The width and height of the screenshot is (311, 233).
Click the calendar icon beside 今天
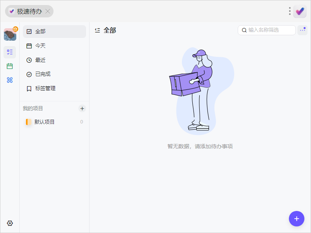click(x=29, y=46)
